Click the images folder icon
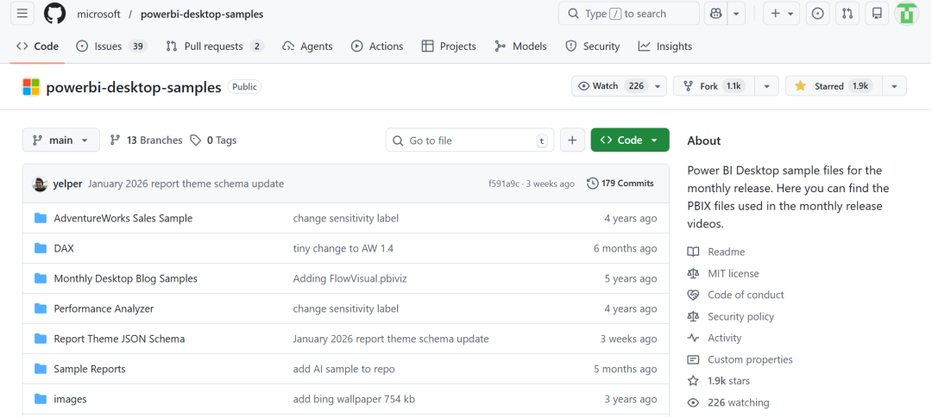 click(x=41, y=399)
